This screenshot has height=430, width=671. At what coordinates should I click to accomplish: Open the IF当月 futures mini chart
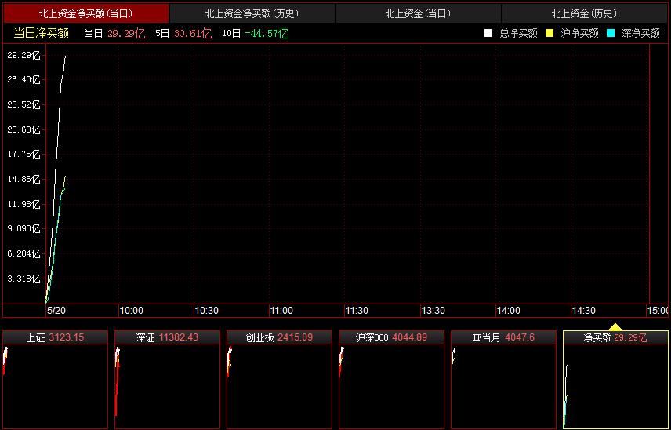pyautogui.click(x=503, y=380)
